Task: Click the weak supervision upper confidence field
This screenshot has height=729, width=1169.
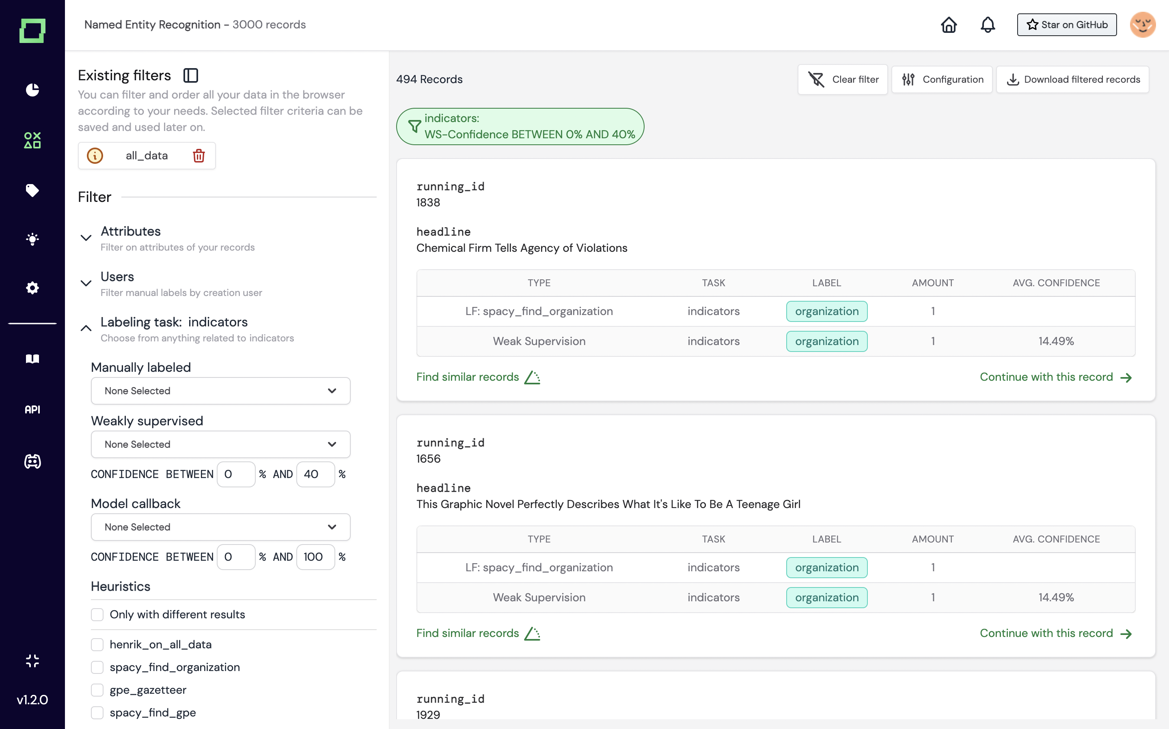Action: 315,474
